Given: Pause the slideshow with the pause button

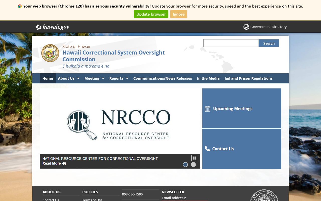Looking at the screenshot, I should click(194, 158).
